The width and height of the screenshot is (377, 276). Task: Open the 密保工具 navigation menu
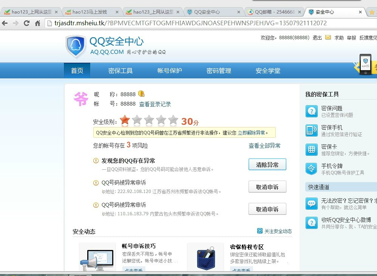pos(121,71)
